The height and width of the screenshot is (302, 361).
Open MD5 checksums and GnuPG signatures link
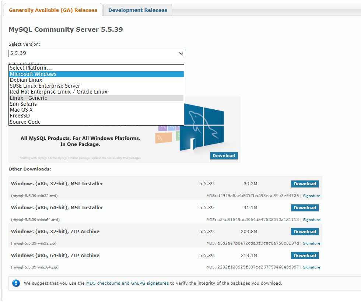(127, 283)
